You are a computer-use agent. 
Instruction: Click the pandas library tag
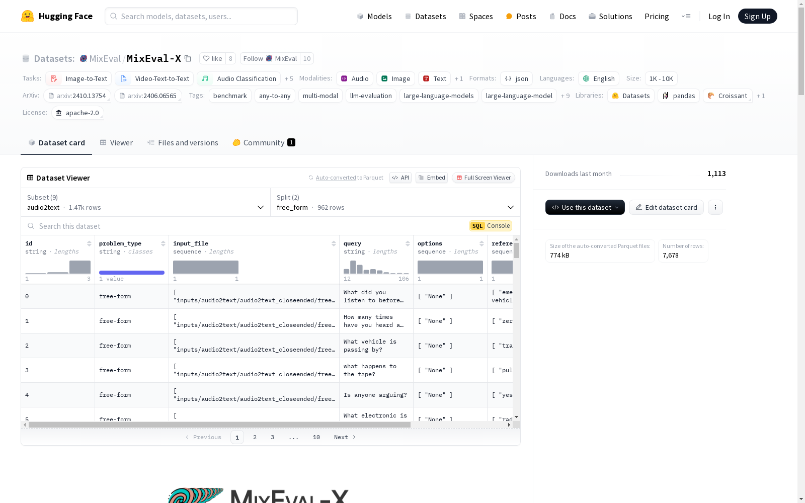tap(678, 96)
